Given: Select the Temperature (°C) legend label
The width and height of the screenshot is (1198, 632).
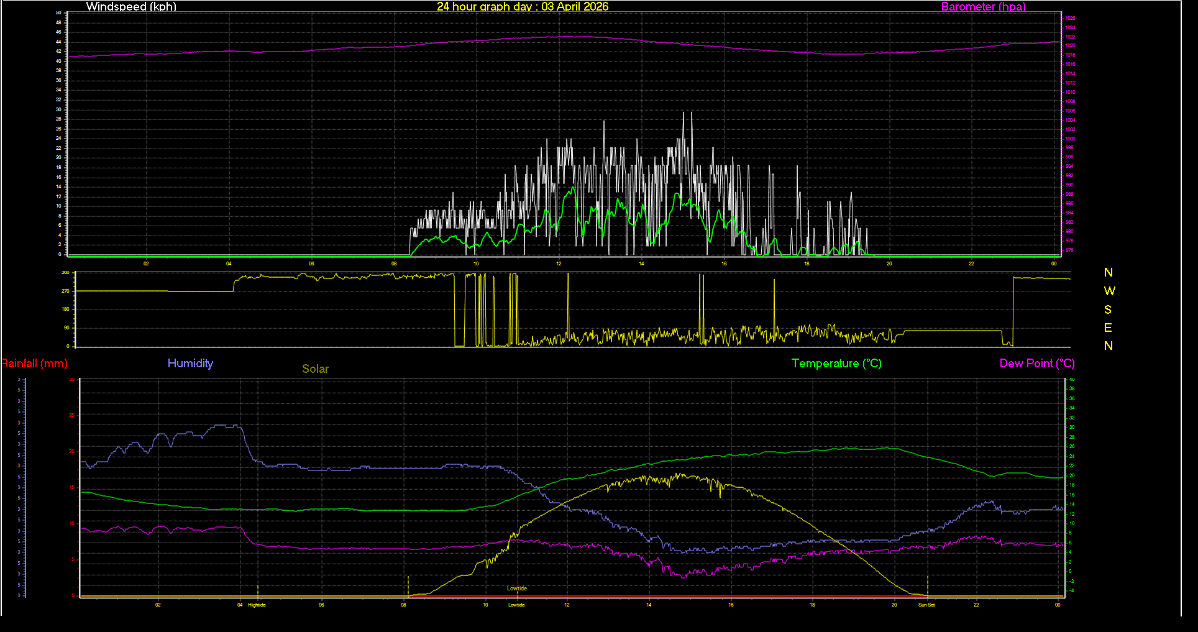Looking at the screenshot, I should [x=836, y=364].
